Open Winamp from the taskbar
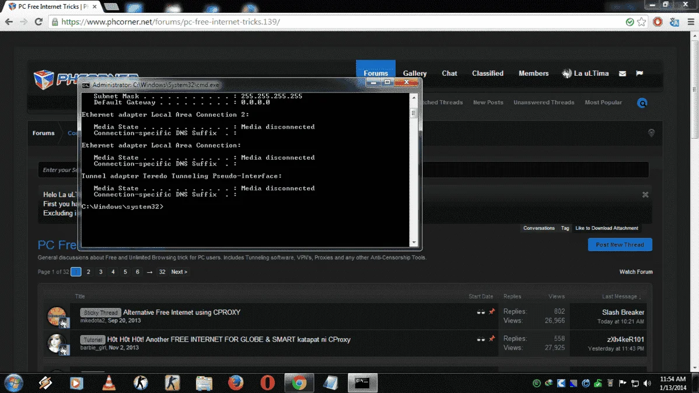The width and height of the screenshot is (699, 393). click(45, 383)
